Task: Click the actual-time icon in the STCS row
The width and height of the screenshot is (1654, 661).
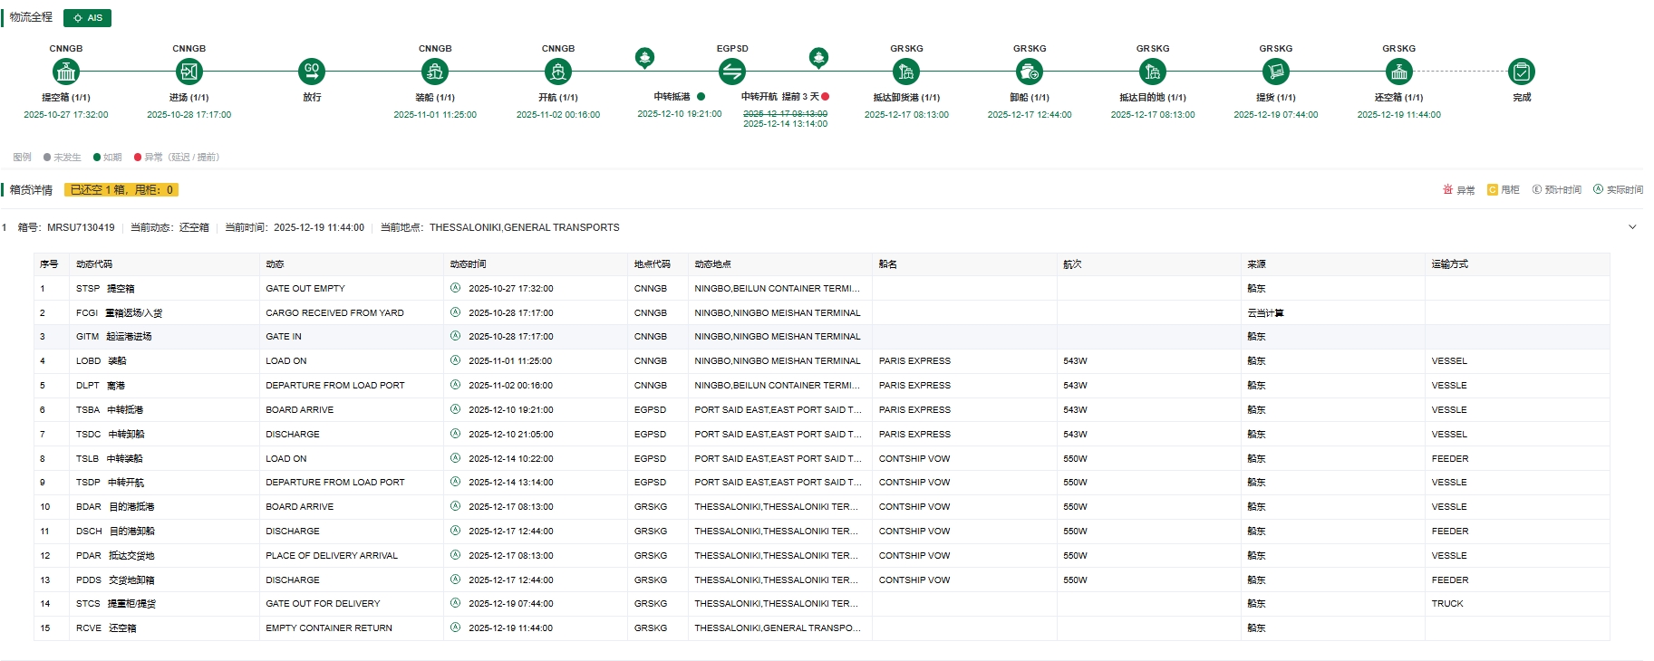Action: (455, 603)
